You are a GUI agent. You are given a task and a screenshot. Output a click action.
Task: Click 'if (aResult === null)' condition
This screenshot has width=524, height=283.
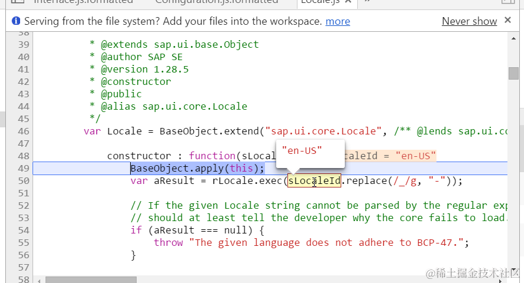(x=192, y=231)
